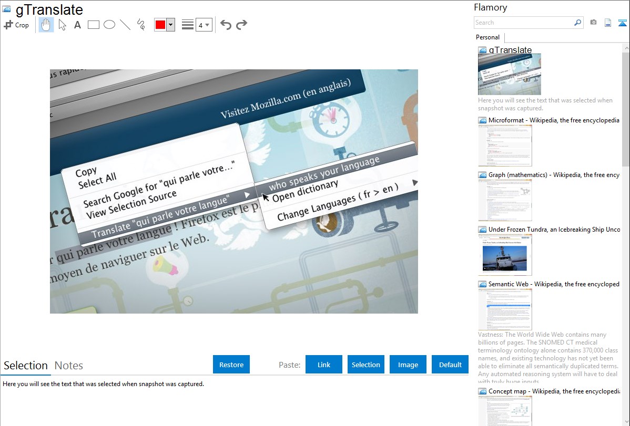This screenshot has height=426, width=630.
Task: Click the red color swatch
Action: pyautogui.click(x=160, y=25)
